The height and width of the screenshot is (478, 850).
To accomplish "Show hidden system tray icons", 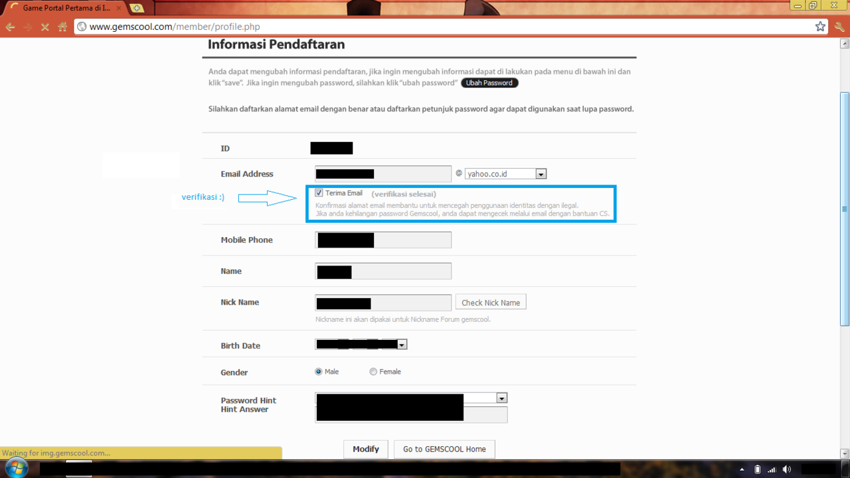I will (x=742, y=470).
